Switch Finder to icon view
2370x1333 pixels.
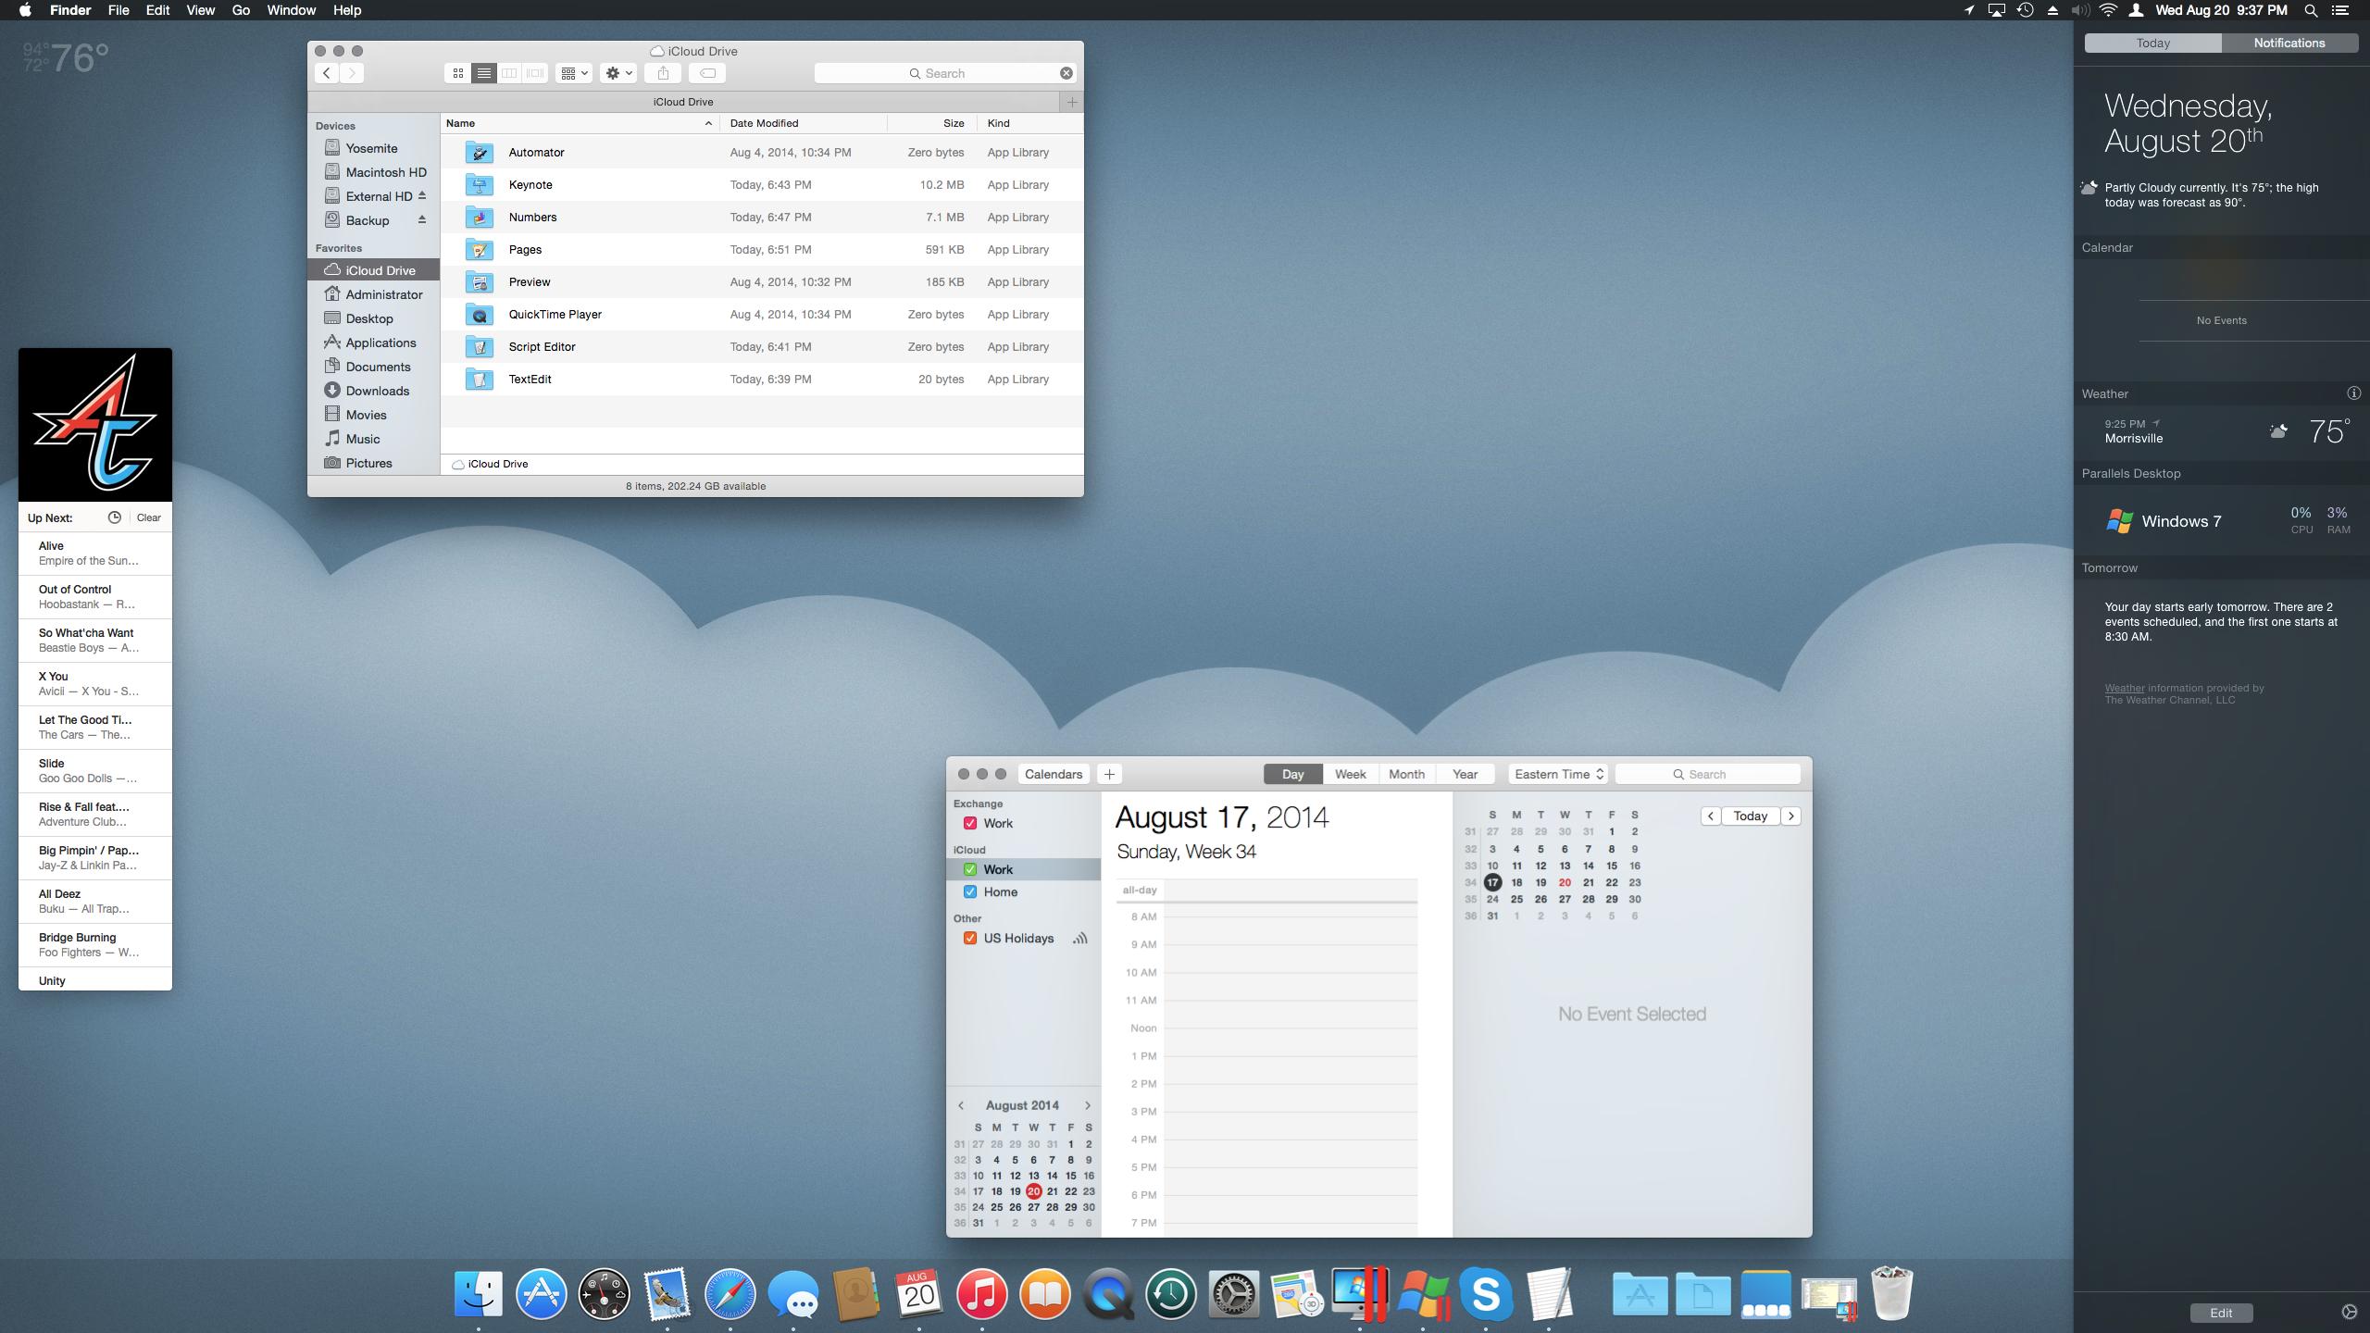pyautogui.click(x=457, y=73)
